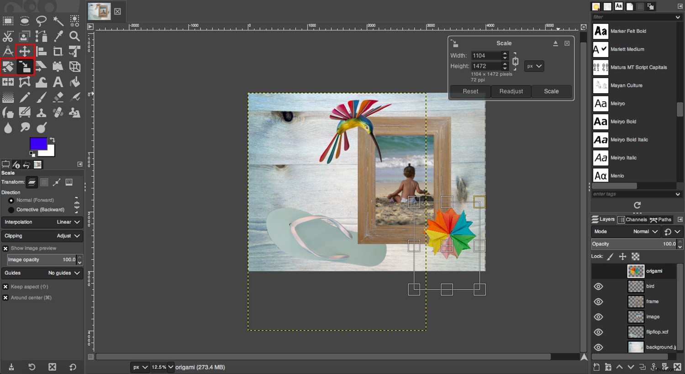Hide the bird layer

tap(599, 286)
